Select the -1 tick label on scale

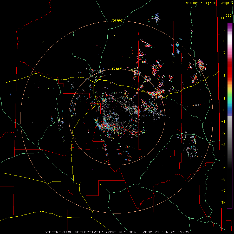coord(223,122)
